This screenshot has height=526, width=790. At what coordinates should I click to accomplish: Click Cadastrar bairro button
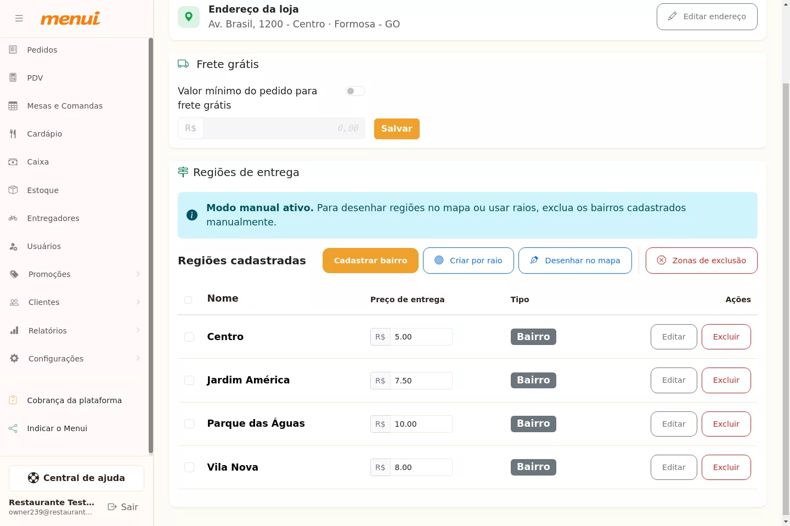[370, 261]
